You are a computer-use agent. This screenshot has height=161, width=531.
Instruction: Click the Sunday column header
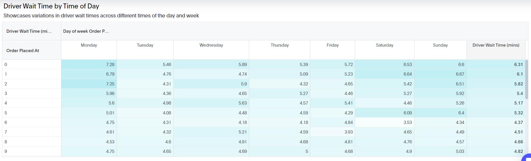[x=440, y=45]
